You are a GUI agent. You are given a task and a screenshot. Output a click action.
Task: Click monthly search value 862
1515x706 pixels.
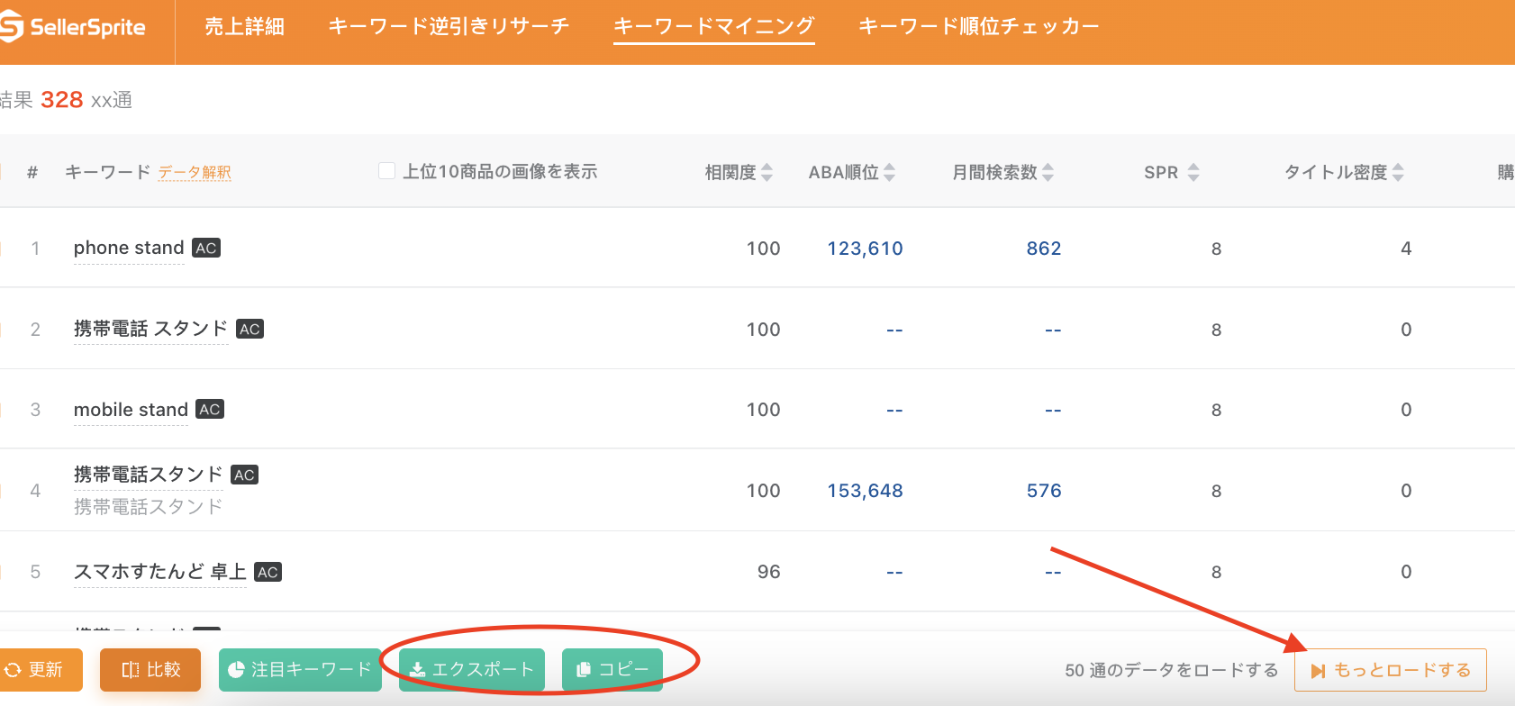click(x=1044, y=249)
